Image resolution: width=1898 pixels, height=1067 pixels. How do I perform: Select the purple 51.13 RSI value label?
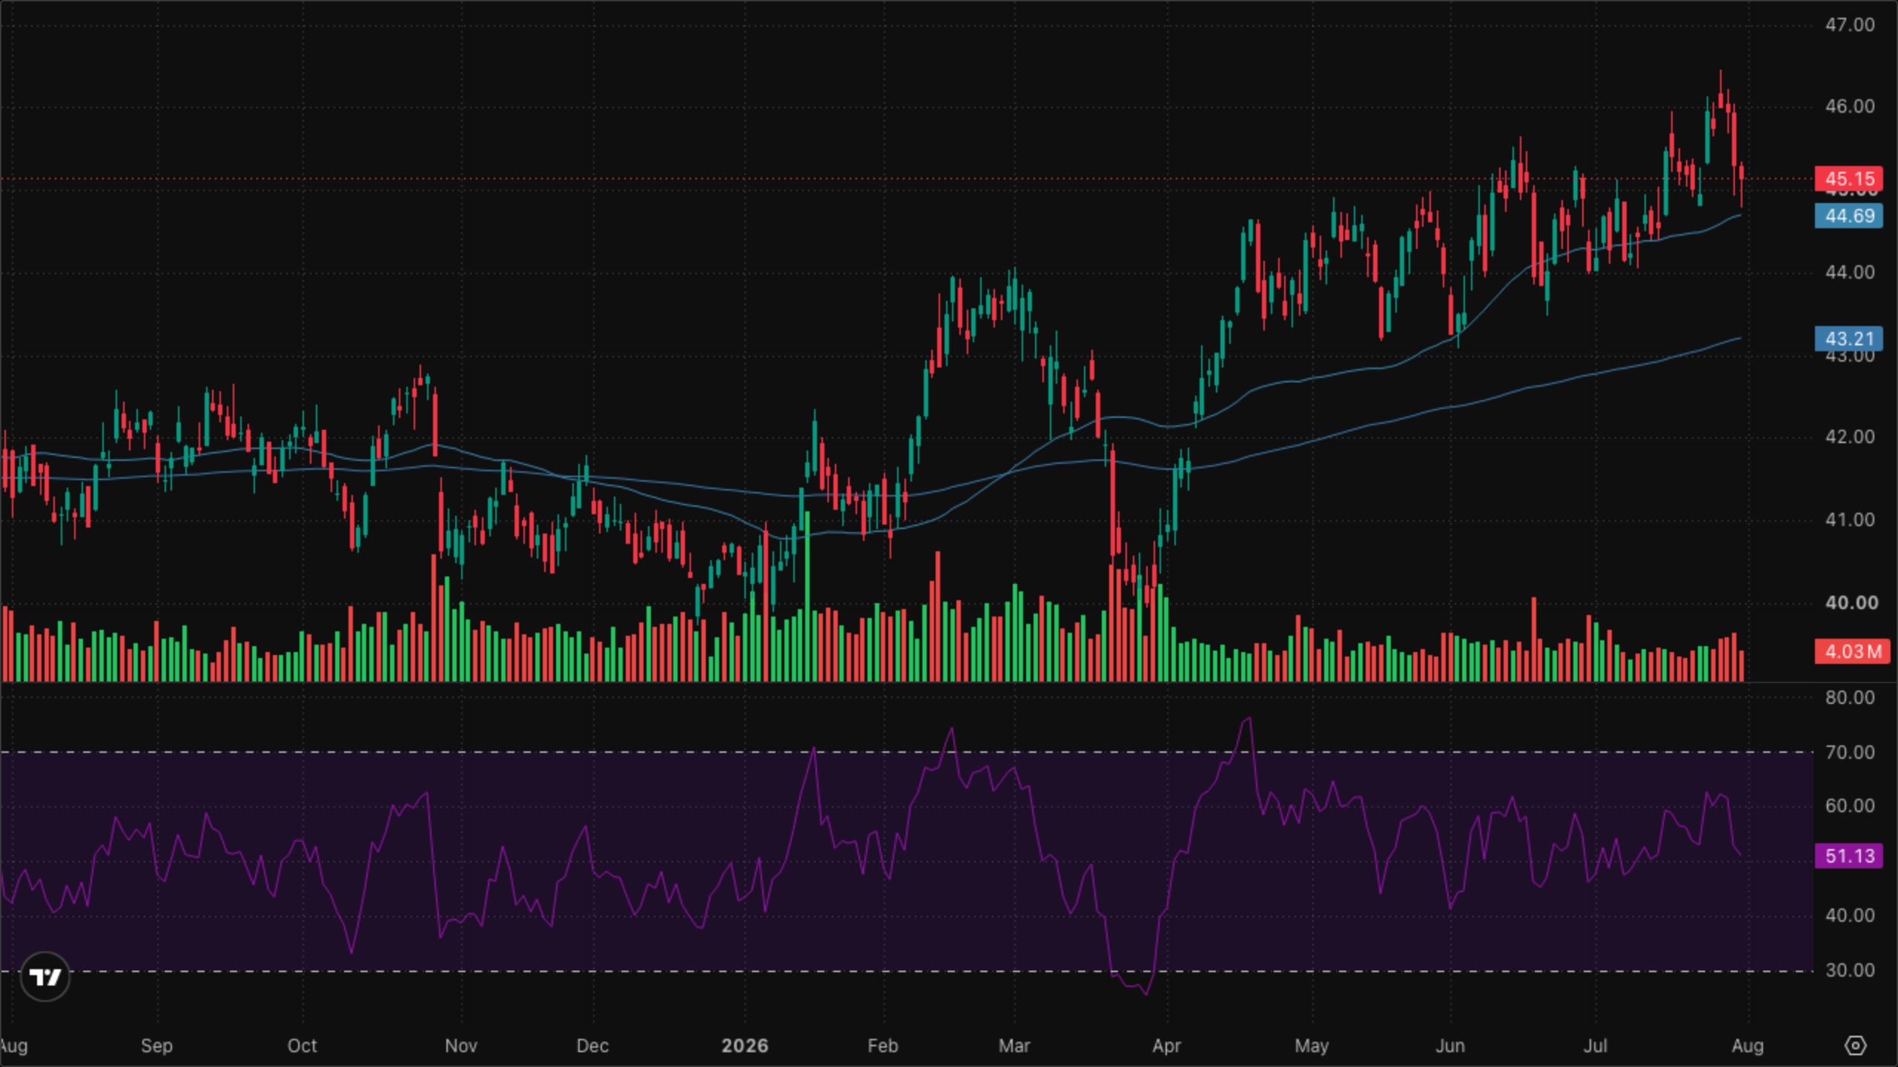click(x=1848, y=856)
